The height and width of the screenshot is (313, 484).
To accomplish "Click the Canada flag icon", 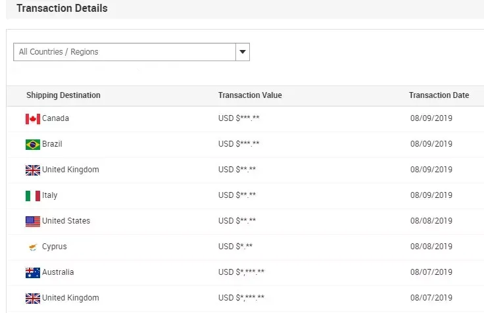I will pyautogui.click(x=33, y=119).
